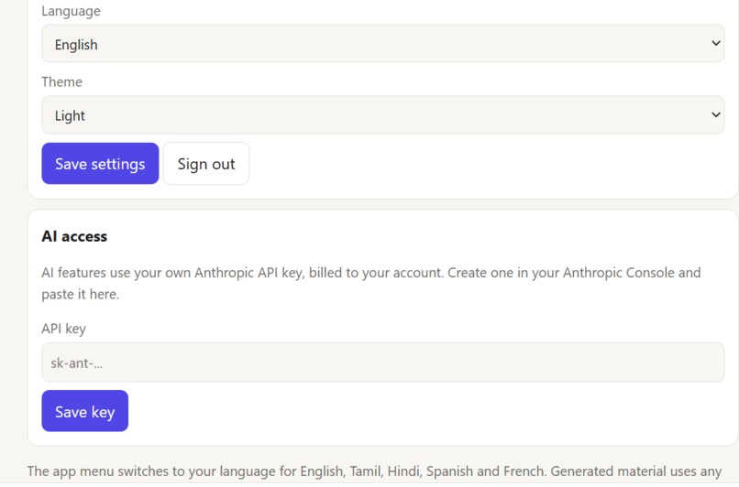
Task: Click the app menu language footnote text
Action: click(x=374, y=471)
